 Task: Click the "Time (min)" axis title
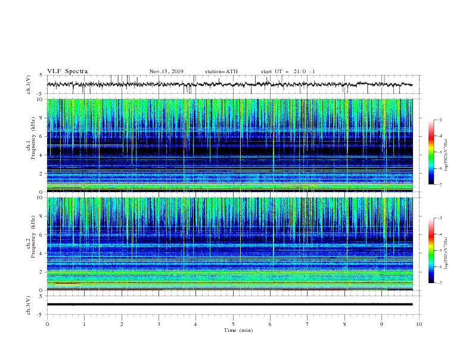click(x=238, y=330)
